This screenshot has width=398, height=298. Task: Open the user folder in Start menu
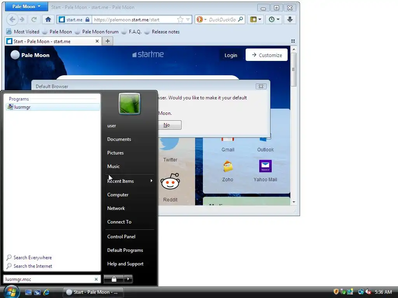pos(112,126)
